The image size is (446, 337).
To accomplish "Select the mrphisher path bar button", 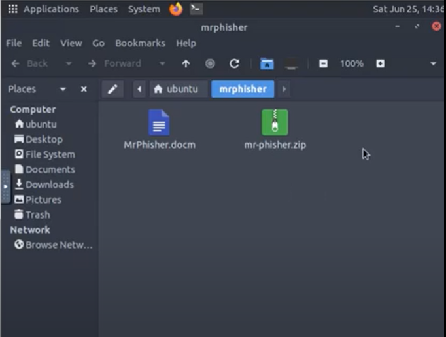I will pyautogui.click(x=243, y=89).
